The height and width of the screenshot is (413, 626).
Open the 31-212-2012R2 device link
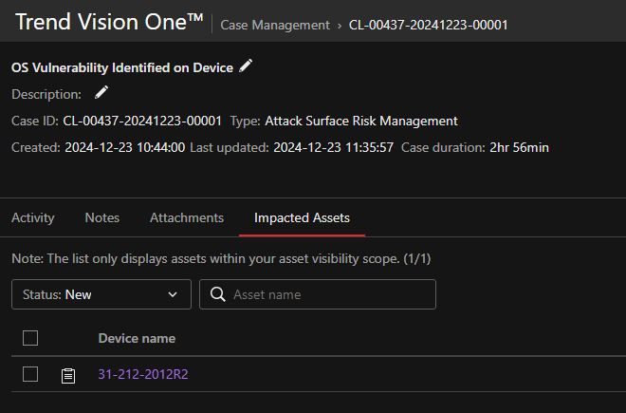[x=143, y=374]
